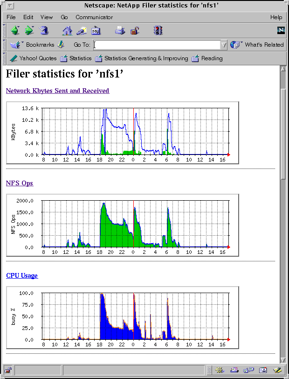Screen dimensions: 289x379
Task: Open the Security padlock toolbar icon
Action: tap(135, 31)
